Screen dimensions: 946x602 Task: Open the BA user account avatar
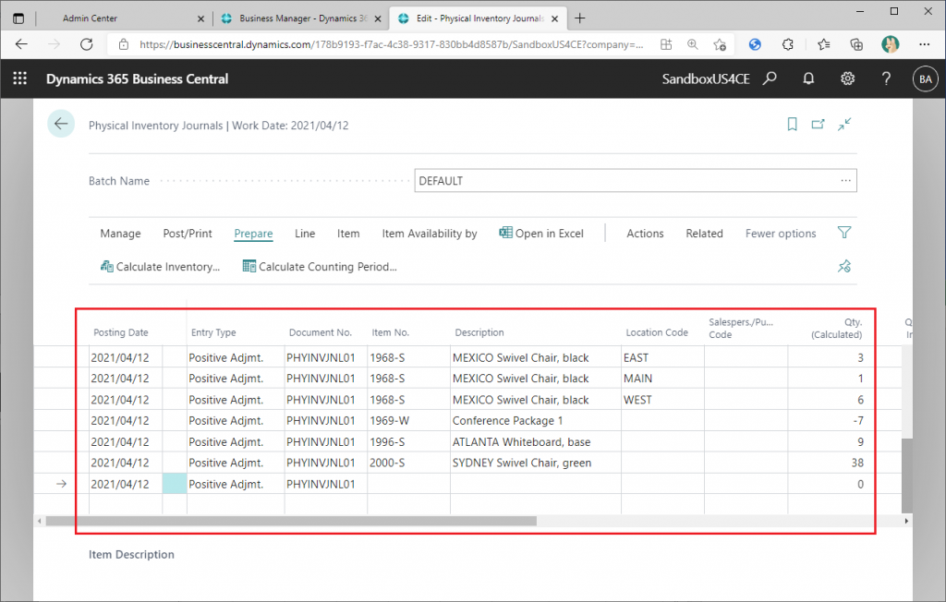pos(925,79)
